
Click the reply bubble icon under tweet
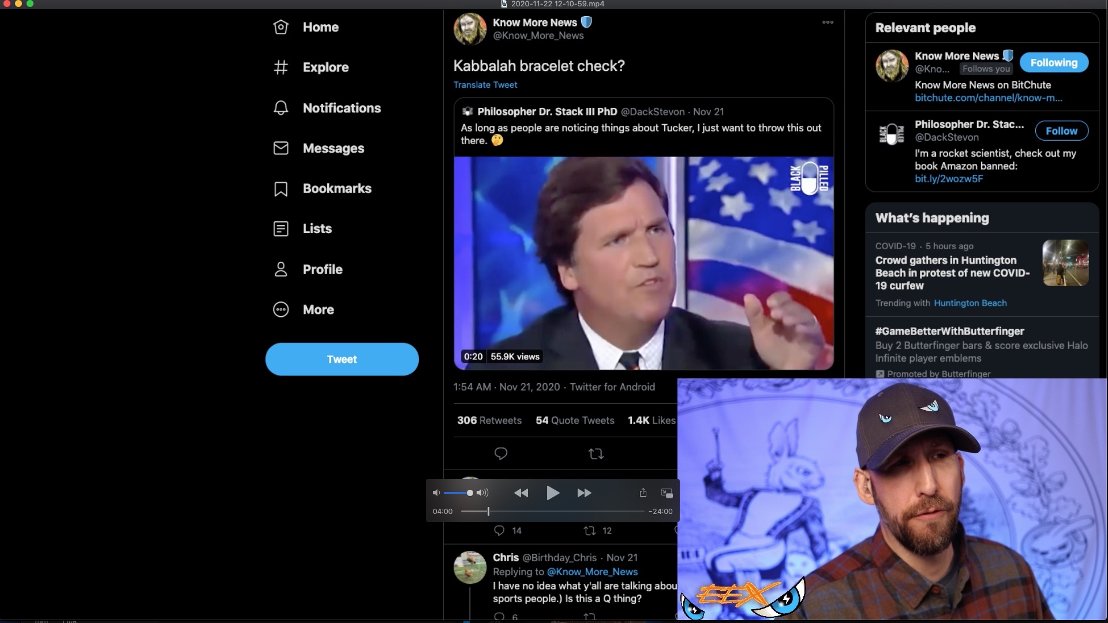[x=501, y=454]
